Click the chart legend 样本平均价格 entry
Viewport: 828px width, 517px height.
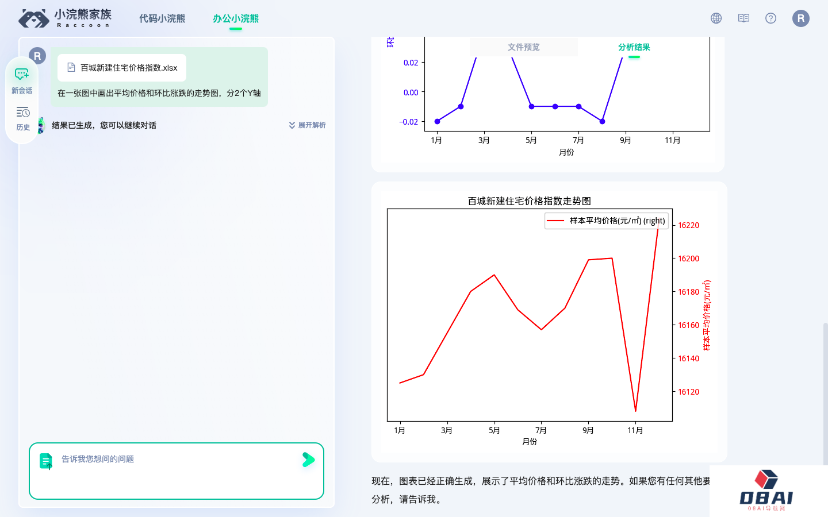pos(607,221)
